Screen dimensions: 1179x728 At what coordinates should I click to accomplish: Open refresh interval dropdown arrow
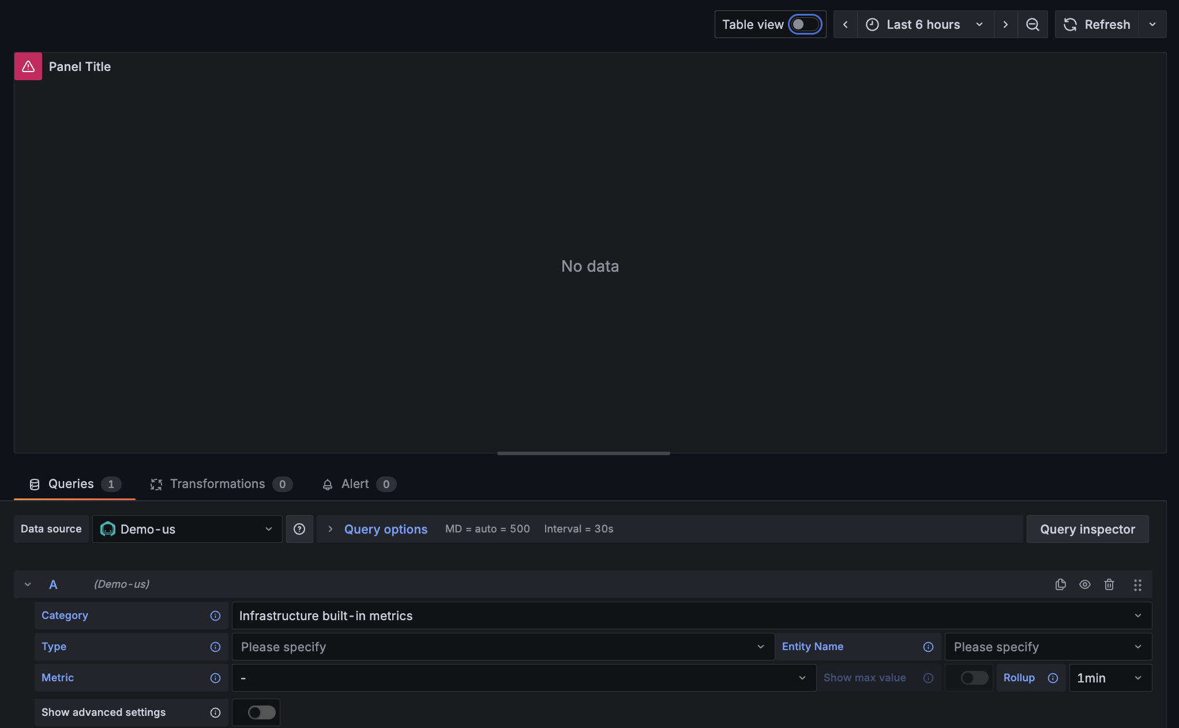click(1152, 24)
